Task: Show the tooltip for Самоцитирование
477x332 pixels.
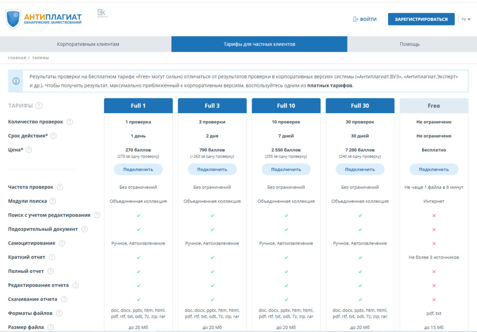Action: (62, 243)
